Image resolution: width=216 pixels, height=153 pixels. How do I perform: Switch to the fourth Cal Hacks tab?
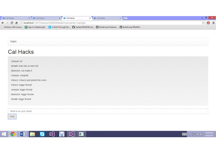point(107,18)
